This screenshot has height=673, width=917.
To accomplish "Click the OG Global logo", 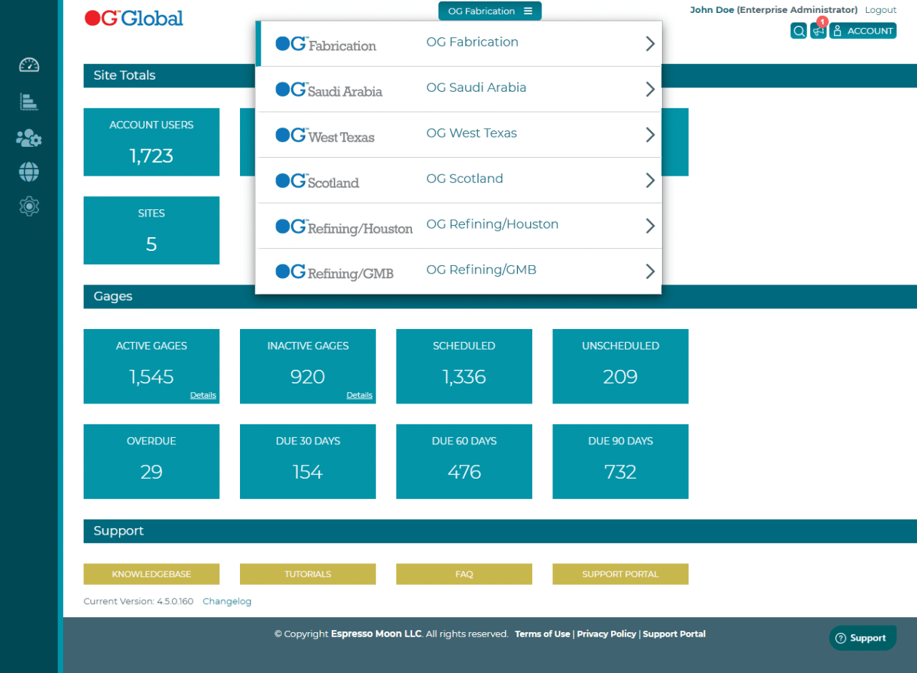I will (x=133, y=18).
